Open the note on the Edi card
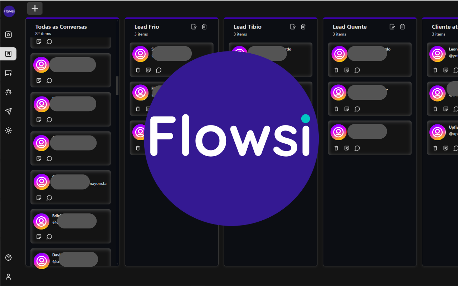Image resolution: width=458 pixels, height=286 pixels. coord(39,237)
